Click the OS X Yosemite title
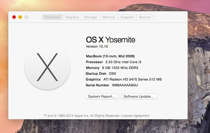 (111, 40)
